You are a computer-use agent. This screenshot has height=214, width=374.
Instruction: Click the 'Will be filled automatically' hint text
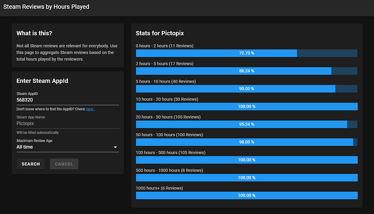click(x=37, y=133)
